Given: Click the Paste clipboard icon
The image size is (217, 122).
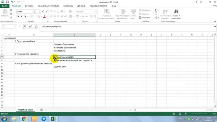Looking at the screenshot, I should (5, 12).
